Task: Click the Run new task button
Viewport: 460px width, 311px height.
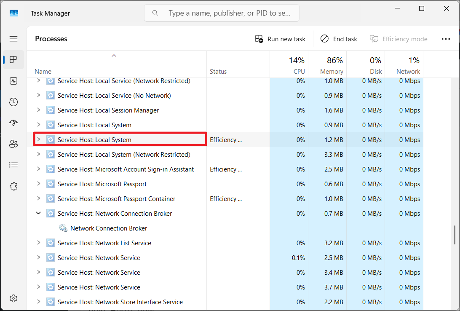Action: 280,39
